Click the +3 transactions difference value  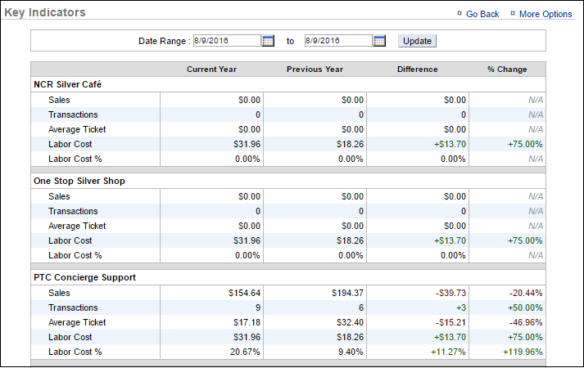point(460,307)
